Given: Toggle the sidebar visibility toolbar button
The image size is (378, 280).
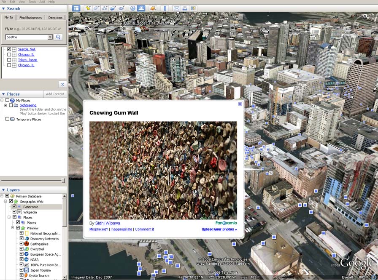Looking at the screenshot, I should pos(76,8).
